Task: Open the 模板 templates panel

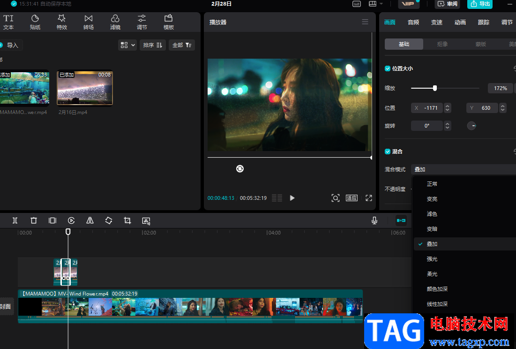Action: point(169,22)
